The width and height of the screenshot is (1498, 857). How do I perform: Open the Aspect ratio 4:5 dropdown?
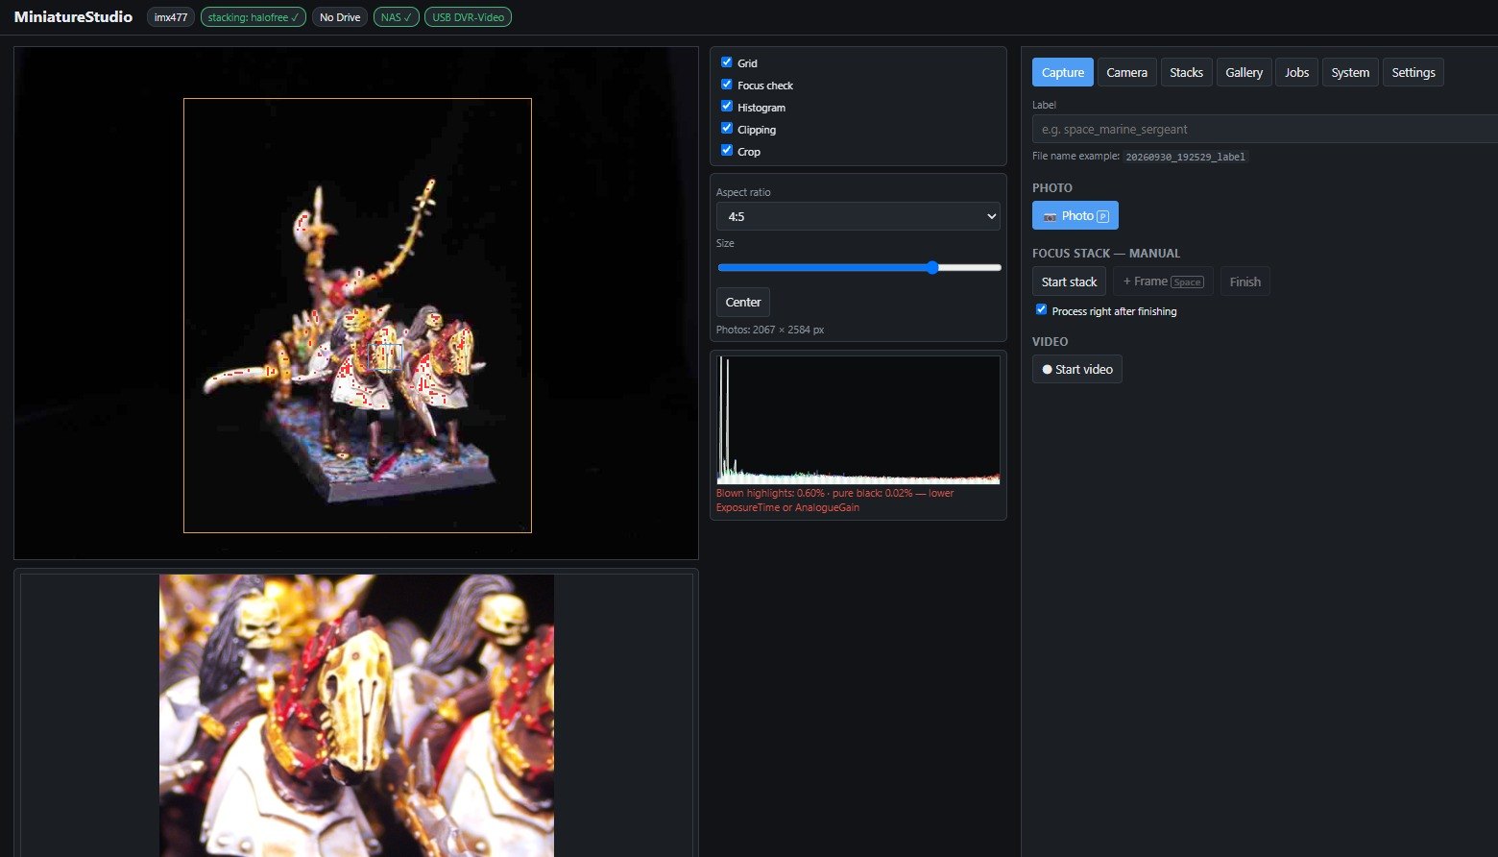pos(858,216)
